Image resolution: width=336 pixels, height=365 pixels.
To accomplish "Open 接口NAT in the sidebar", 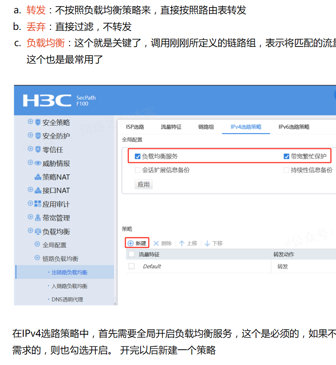I will (x=56, y=191).
